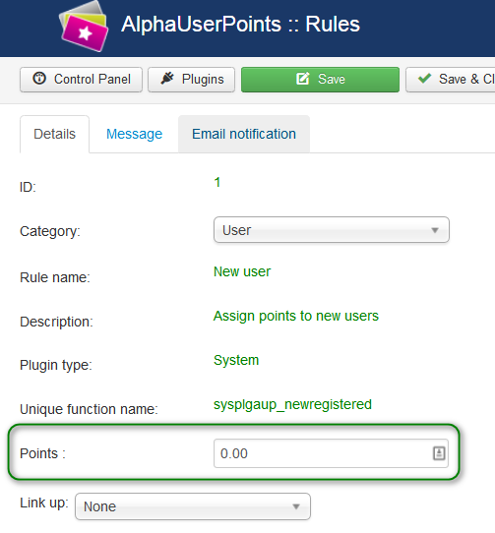Click the description text Assign points to new users

[295, 316]
